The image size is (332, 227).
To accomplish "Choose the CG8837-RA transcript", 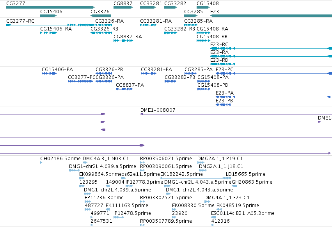I will pyautogui.click(x=123, y=41).
